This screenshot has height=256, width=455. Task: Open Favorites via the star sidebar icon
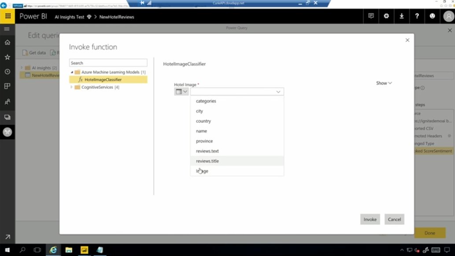click(7, 56)
